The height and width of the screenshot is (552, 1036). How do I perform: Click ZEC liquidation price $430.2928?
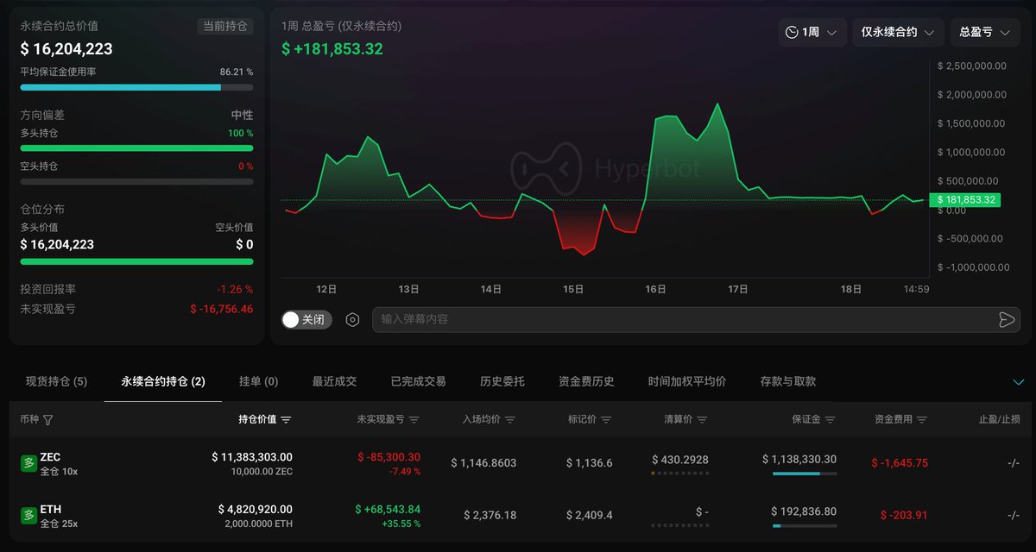point(680,460)
